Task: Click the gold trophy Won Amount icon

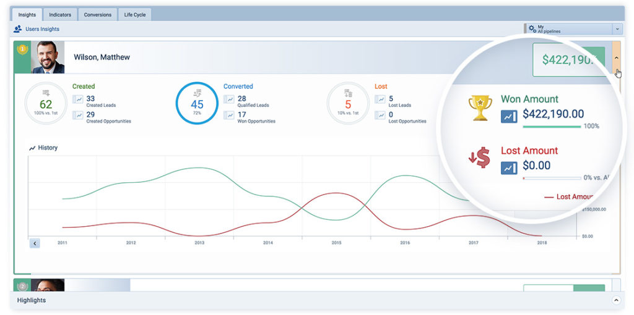Action: 480,108
